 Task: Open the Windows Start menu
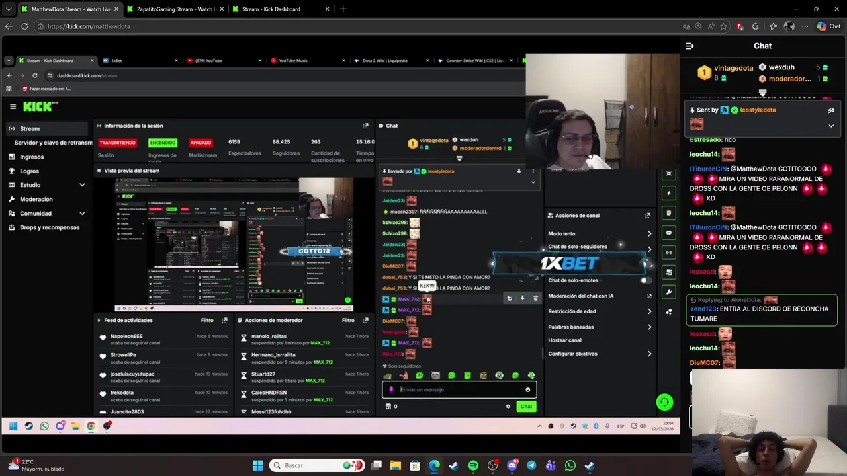point(257,465)
